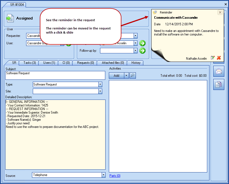The image size is (229, 184).
Task: Open the Type dropdown showing Software Request
Action: pos(100,85)
